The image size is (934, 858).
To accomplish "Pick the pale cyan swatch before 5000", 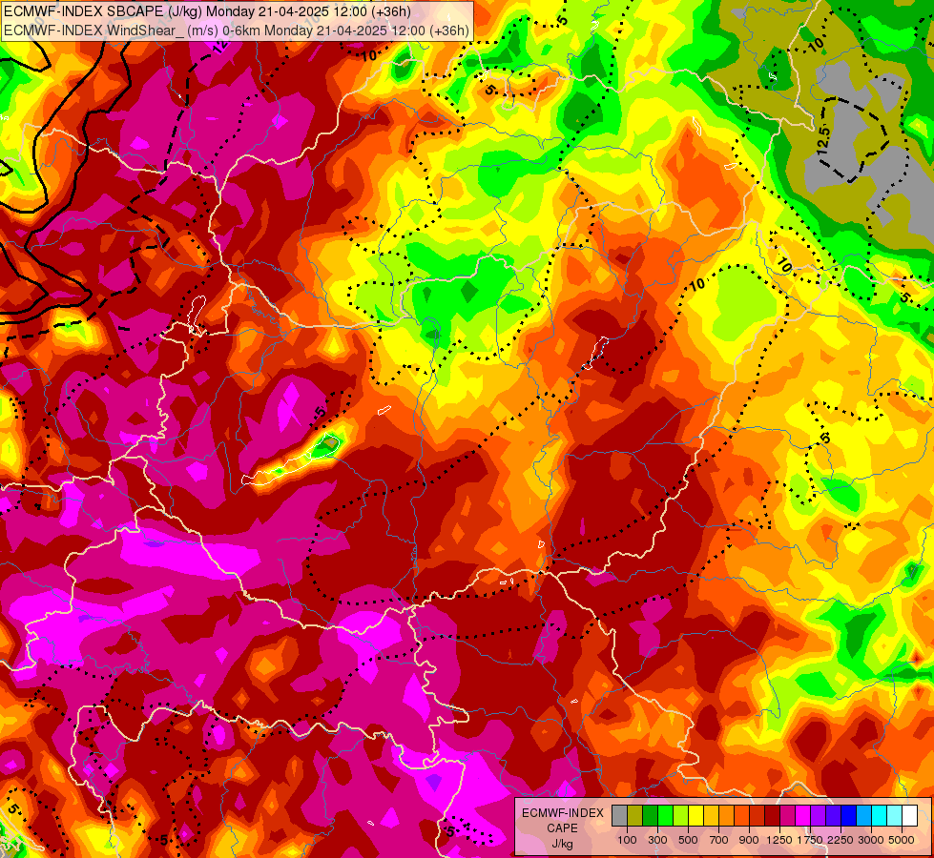I will pyautogui.click(x=895, y=815).
